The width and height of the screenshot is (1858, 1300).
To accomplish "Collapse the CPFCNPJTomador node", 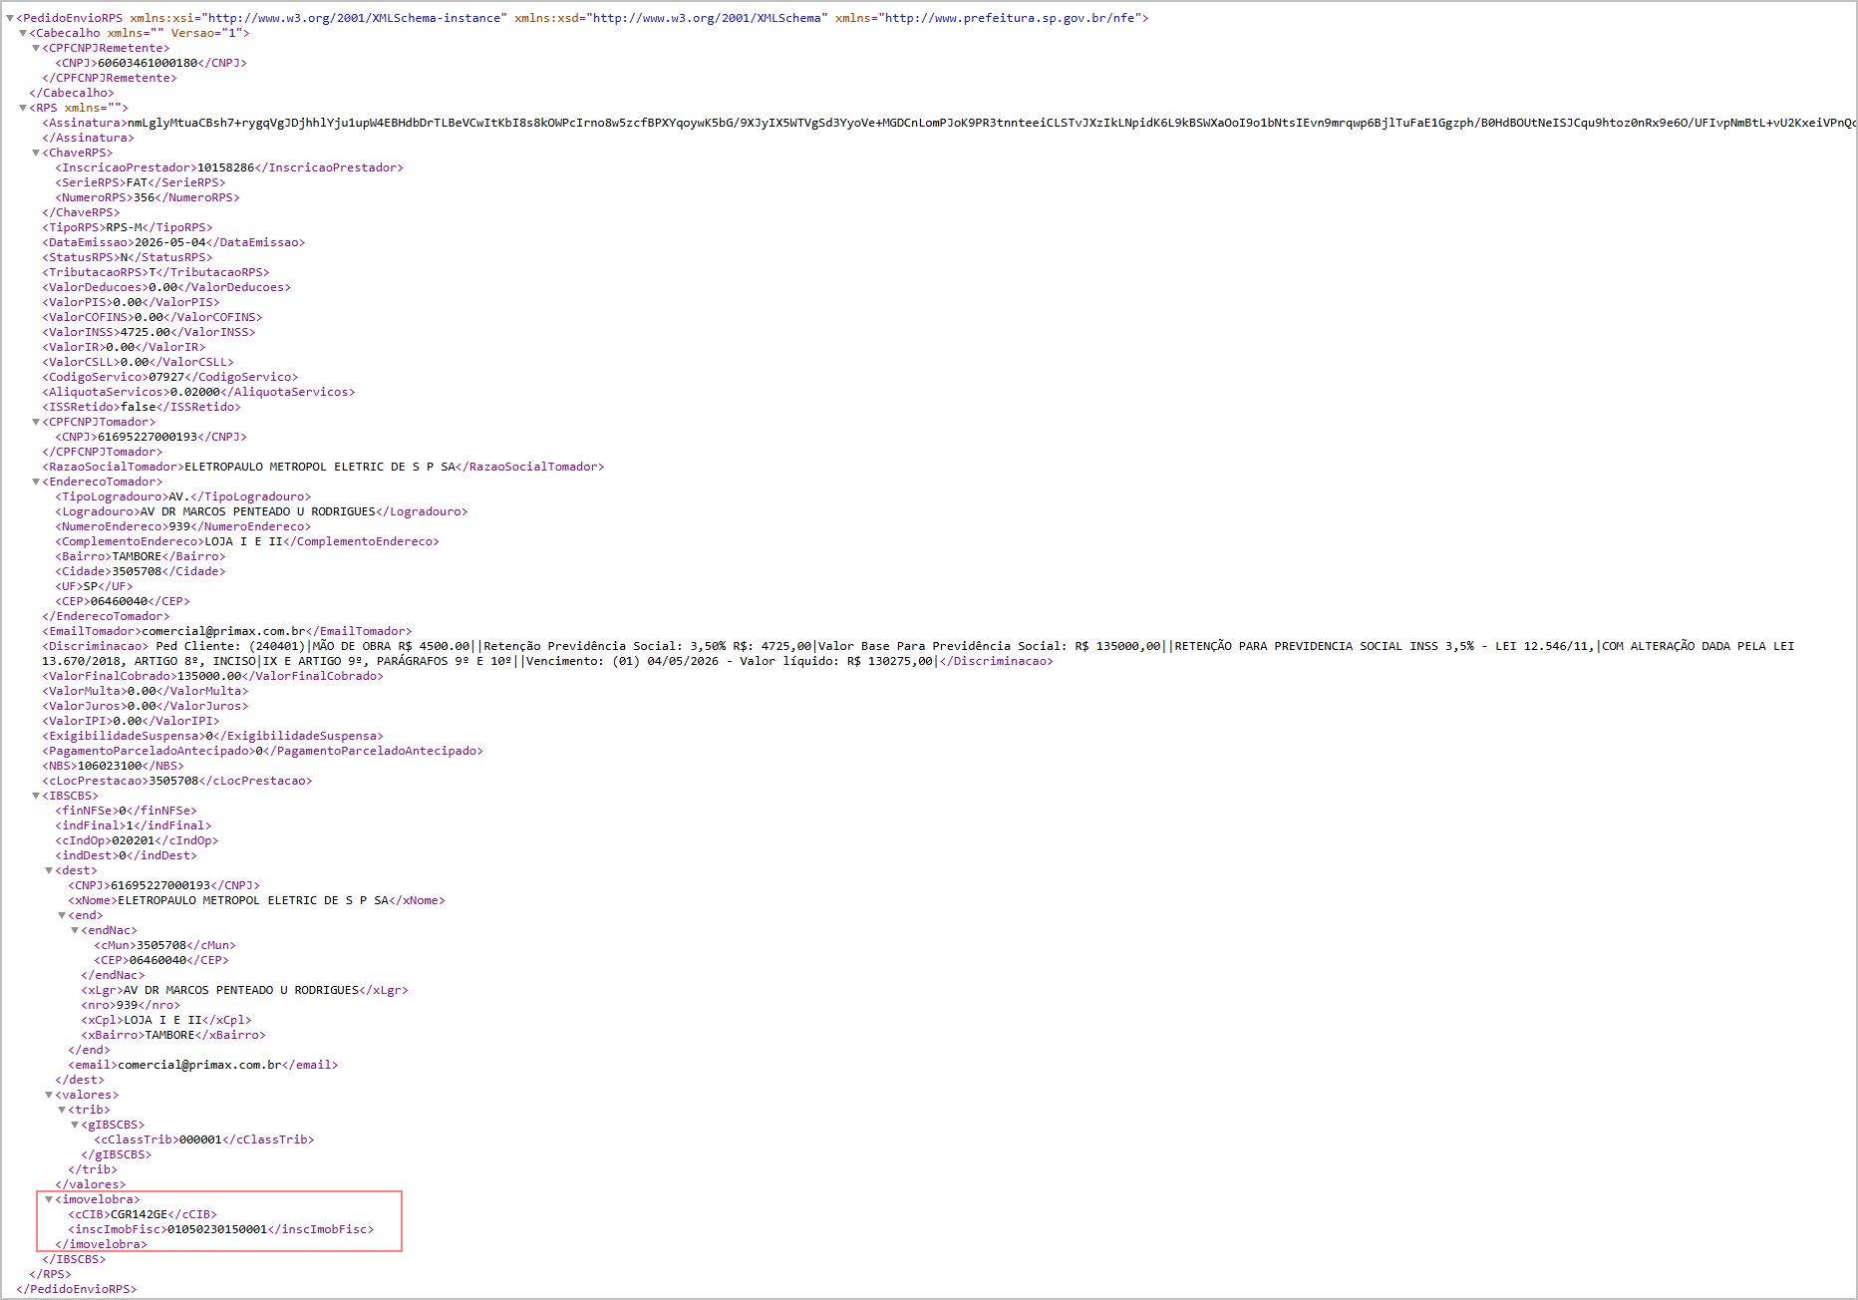I will tap(36, 423).
